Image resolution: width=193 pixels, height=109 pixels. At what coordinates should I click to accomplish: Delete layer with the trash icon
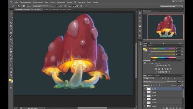pos(180,108)
